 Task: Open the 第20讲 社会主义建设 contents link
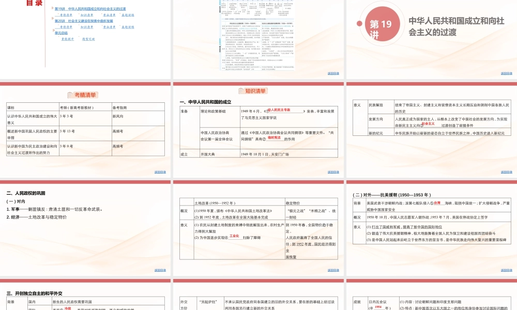click(84, 21)
